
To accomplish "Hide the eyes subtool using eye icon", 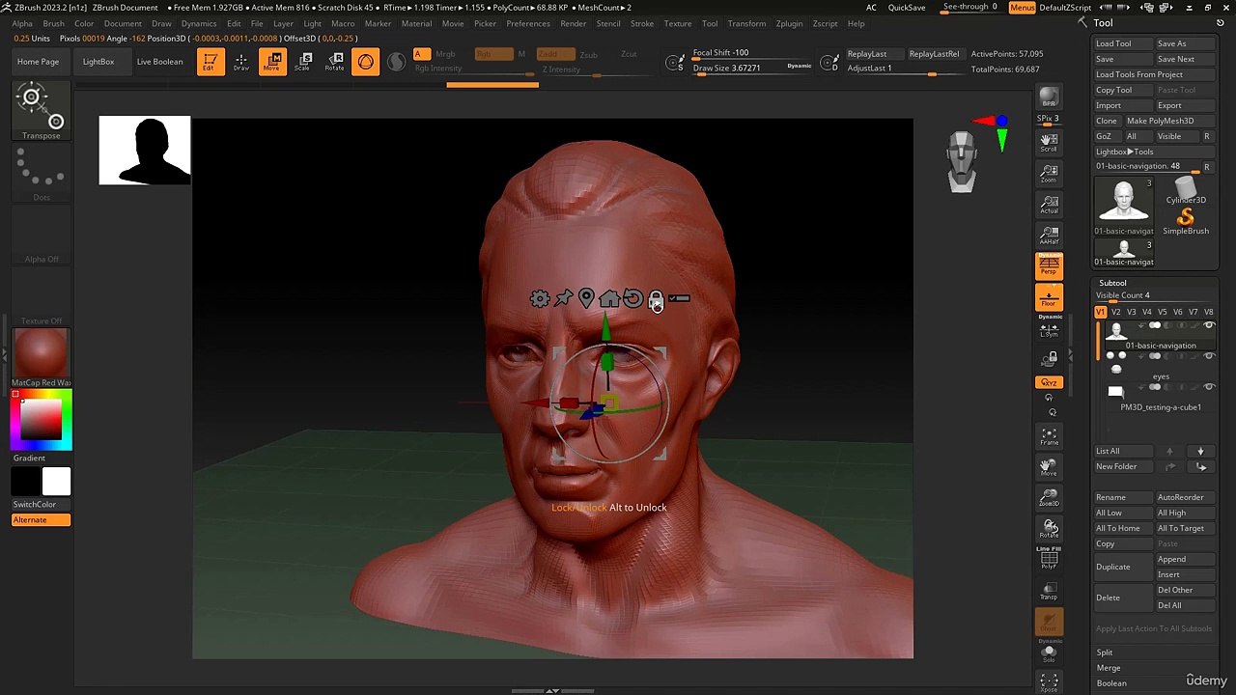I will point(1208,356).
